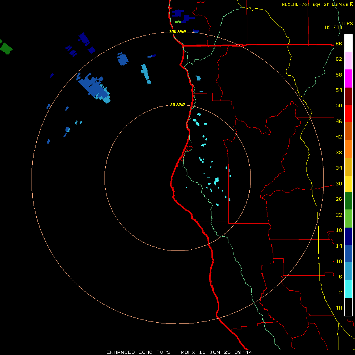
Task: Select the legend value "6"
Action: pos(340,277)
